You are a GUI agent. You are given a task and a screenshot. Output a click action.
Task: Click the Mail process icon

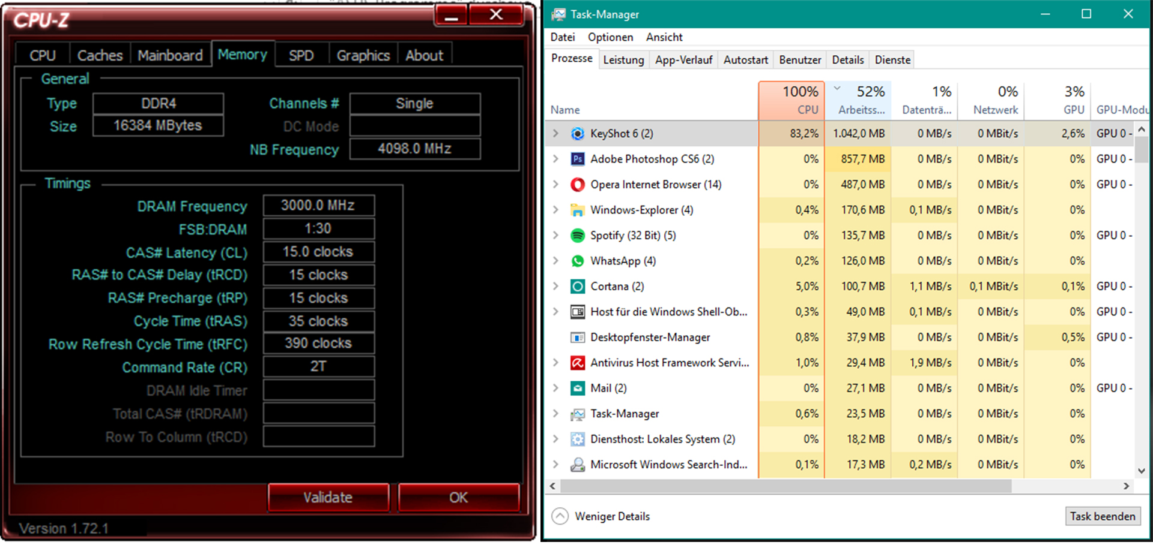click(x=577, y=389)
